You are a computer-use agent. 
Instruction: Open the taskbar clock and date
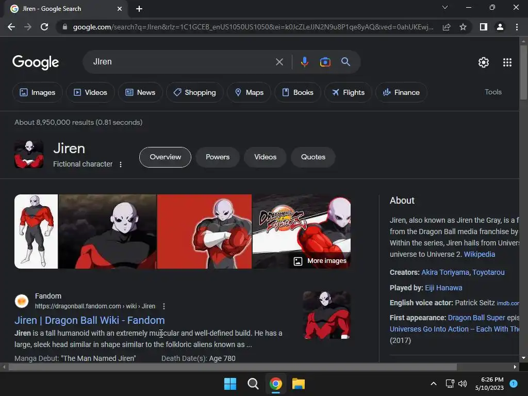point(489,384)
